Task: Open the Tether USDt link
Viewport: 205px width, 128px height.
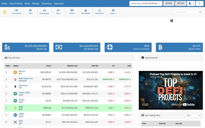Action: 24,92
